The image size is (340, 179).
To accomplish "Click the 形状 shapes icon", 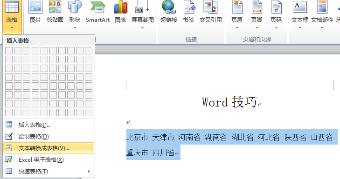I will [x=75, y=7].
